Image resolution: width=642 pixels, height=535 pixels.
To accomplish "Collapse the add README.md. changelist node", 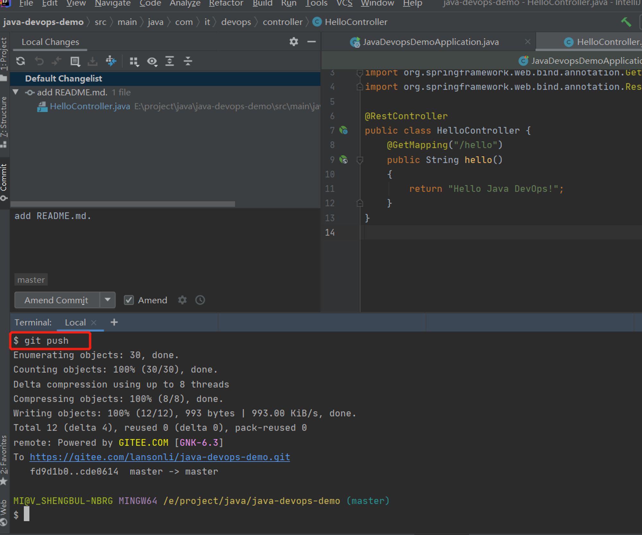I will point(15,92).
